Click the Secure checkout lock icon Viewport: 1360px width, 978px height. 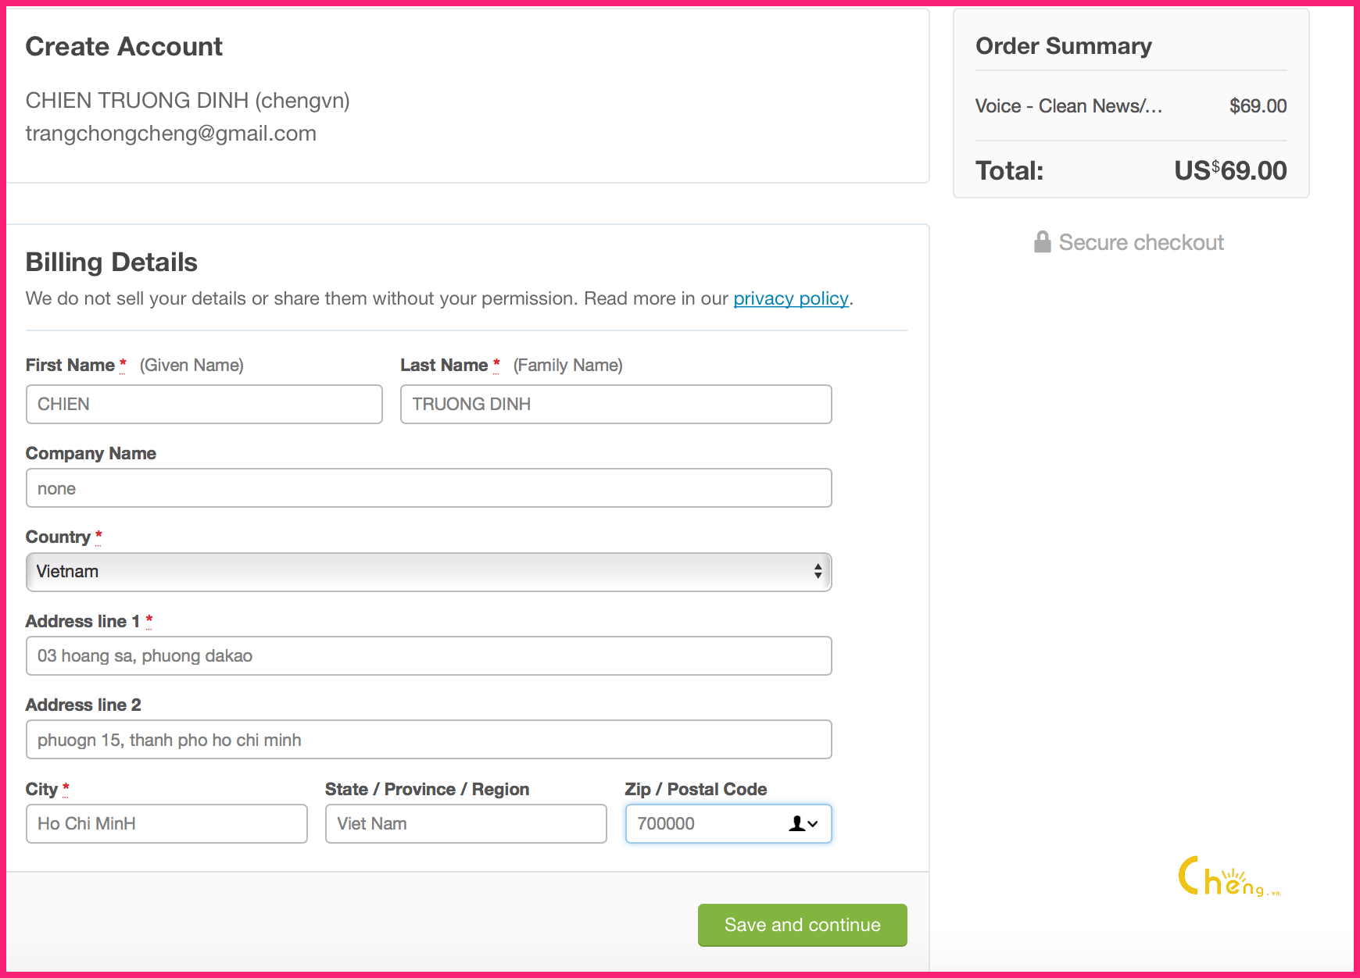pyautogui.click(x=1042, y=242)
